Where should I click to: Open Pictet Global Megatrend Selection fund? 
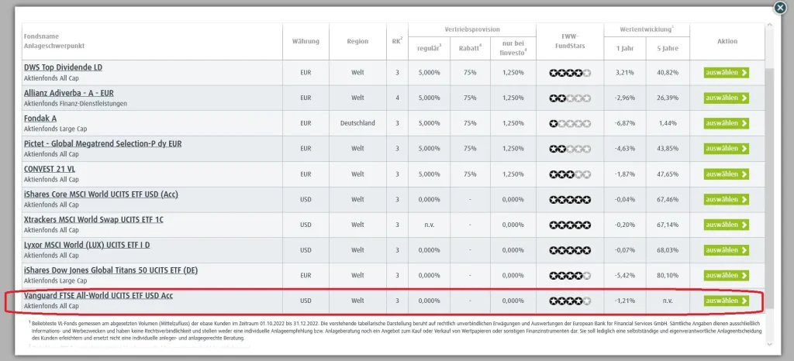102,143
